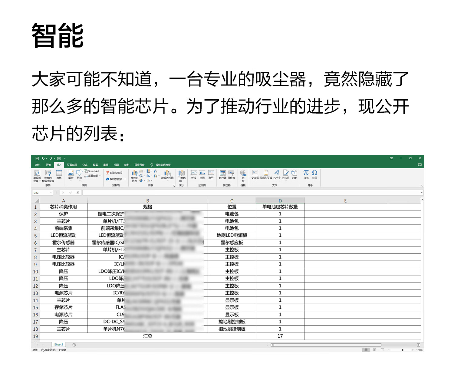This screenshot has width=454, height=377.
Task: Switch to page break preview in status bar
Action: point(382,350)
